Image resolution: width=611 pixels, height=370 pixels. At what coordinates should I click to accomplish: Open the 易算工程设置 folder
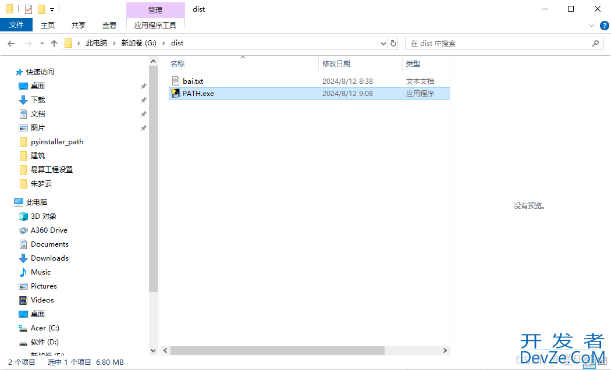[52, 169]
